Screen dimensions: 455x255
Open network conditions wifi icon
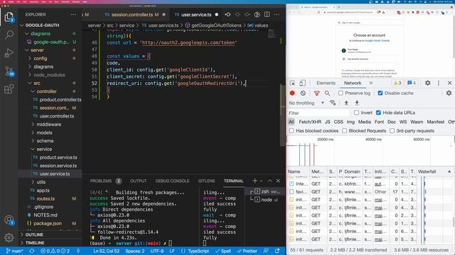(333, 103)
